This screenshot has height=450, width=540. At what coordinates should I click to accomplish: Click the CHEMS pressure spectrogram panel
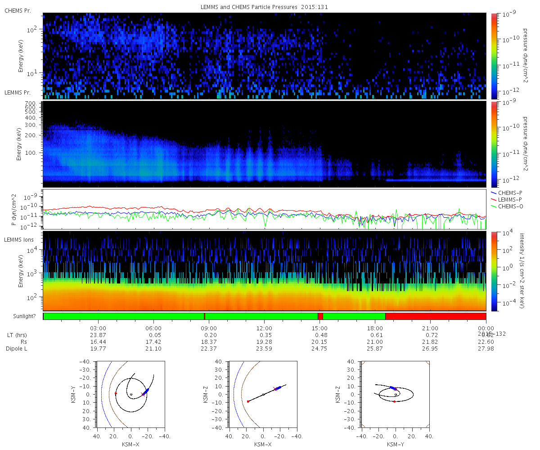tap(265, 56)
